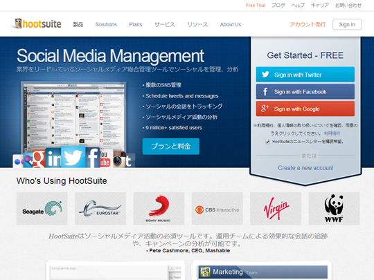This screenshot has width=374, height=280.
Task: Click the Facebook icon under dashboard screenshot
Action: [x=93, y=158]
